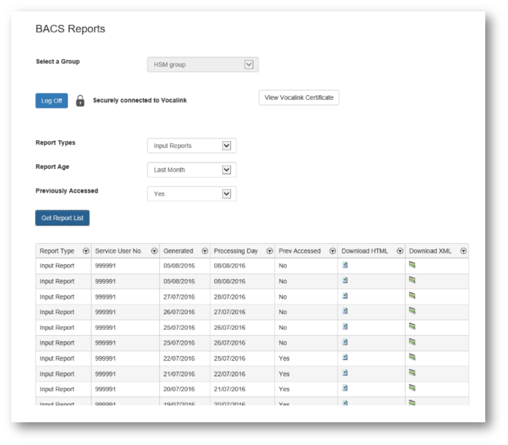
Task: Open the Report Types dropdown
Action: click(226, 145)
